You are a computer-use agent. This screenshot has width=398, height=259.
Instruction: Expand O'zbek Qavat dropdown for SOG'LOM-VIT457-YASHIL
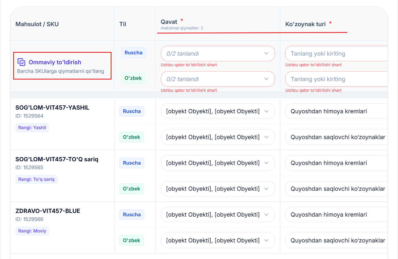point(218,137)
